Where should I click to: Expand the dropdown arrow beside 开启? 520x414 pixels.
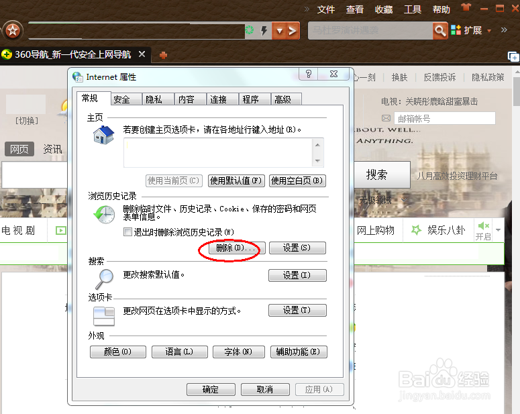(498, 230)
